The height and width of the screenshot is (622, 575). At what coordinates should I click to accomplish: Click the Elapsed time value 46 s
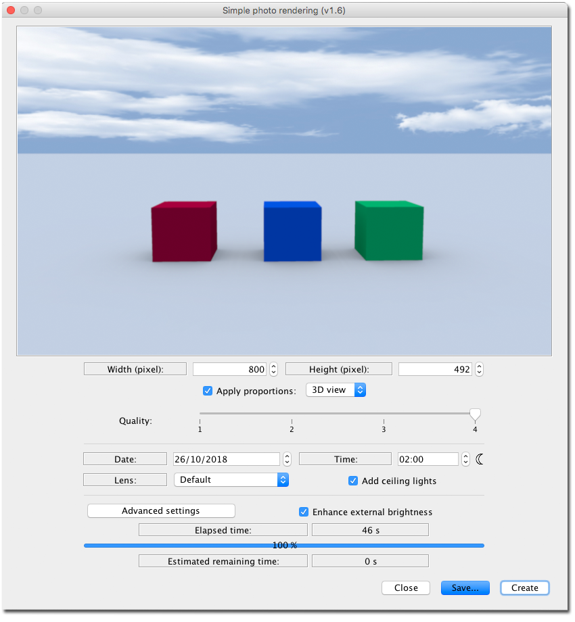pos(370,530)
